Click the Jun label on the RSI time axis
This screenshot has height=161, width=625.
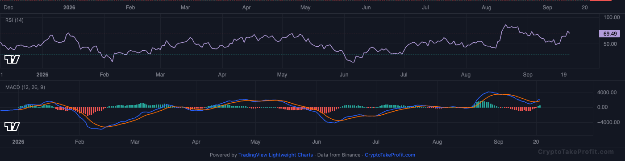[x=343, y=75]
